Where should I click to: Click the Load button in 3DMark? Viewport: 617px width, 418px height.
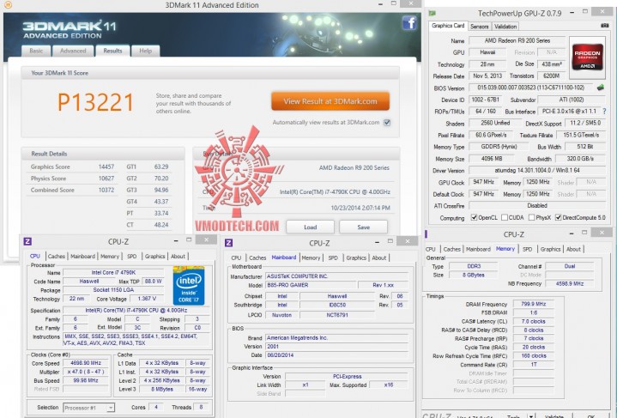[310, 227]
